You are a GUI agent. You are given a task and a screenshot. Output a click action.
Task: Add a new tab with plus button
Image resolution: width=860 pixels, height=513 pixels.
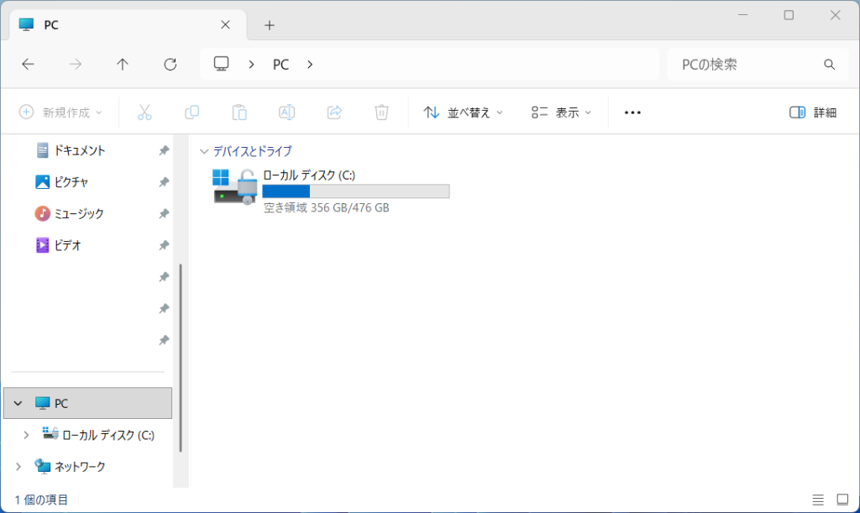(270, 25)
